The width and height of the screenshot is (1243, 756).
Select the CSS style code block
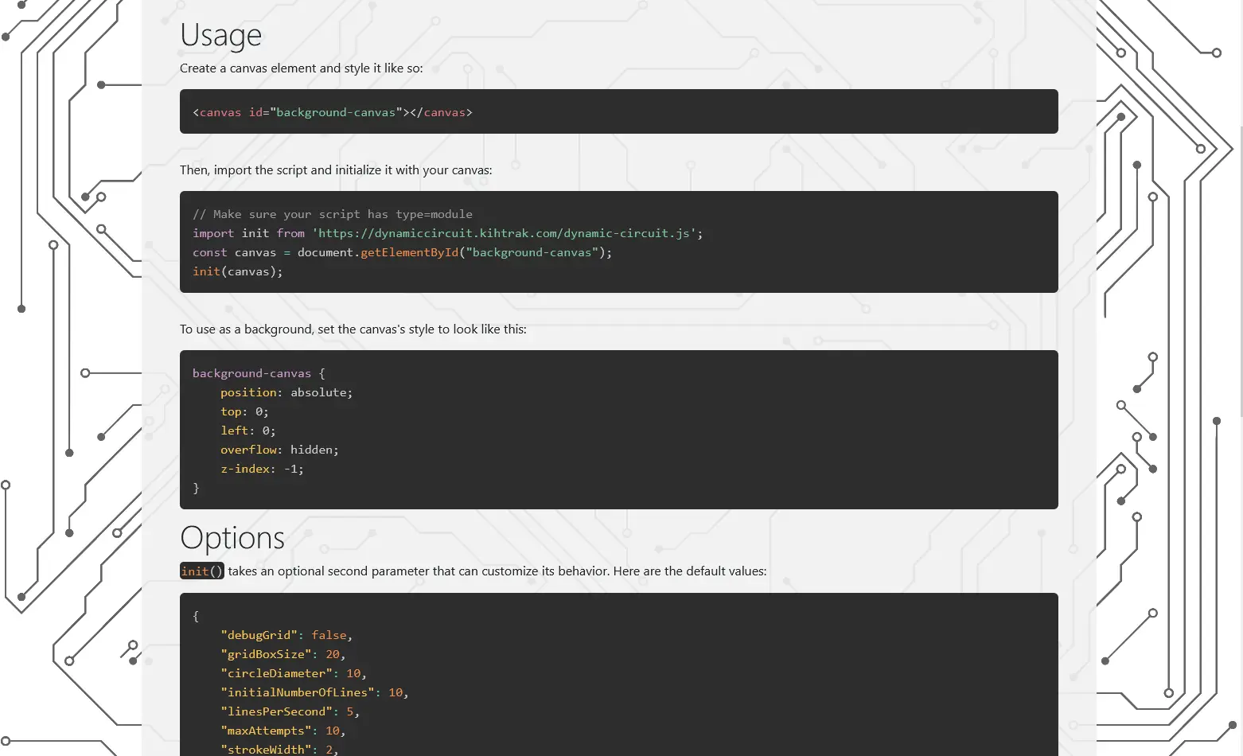[618, 430]
